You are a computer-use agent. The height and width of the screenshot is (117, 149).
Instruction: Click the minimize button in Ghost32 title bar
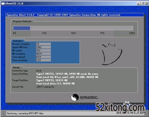pyautogui.click(x=138, y=4)
